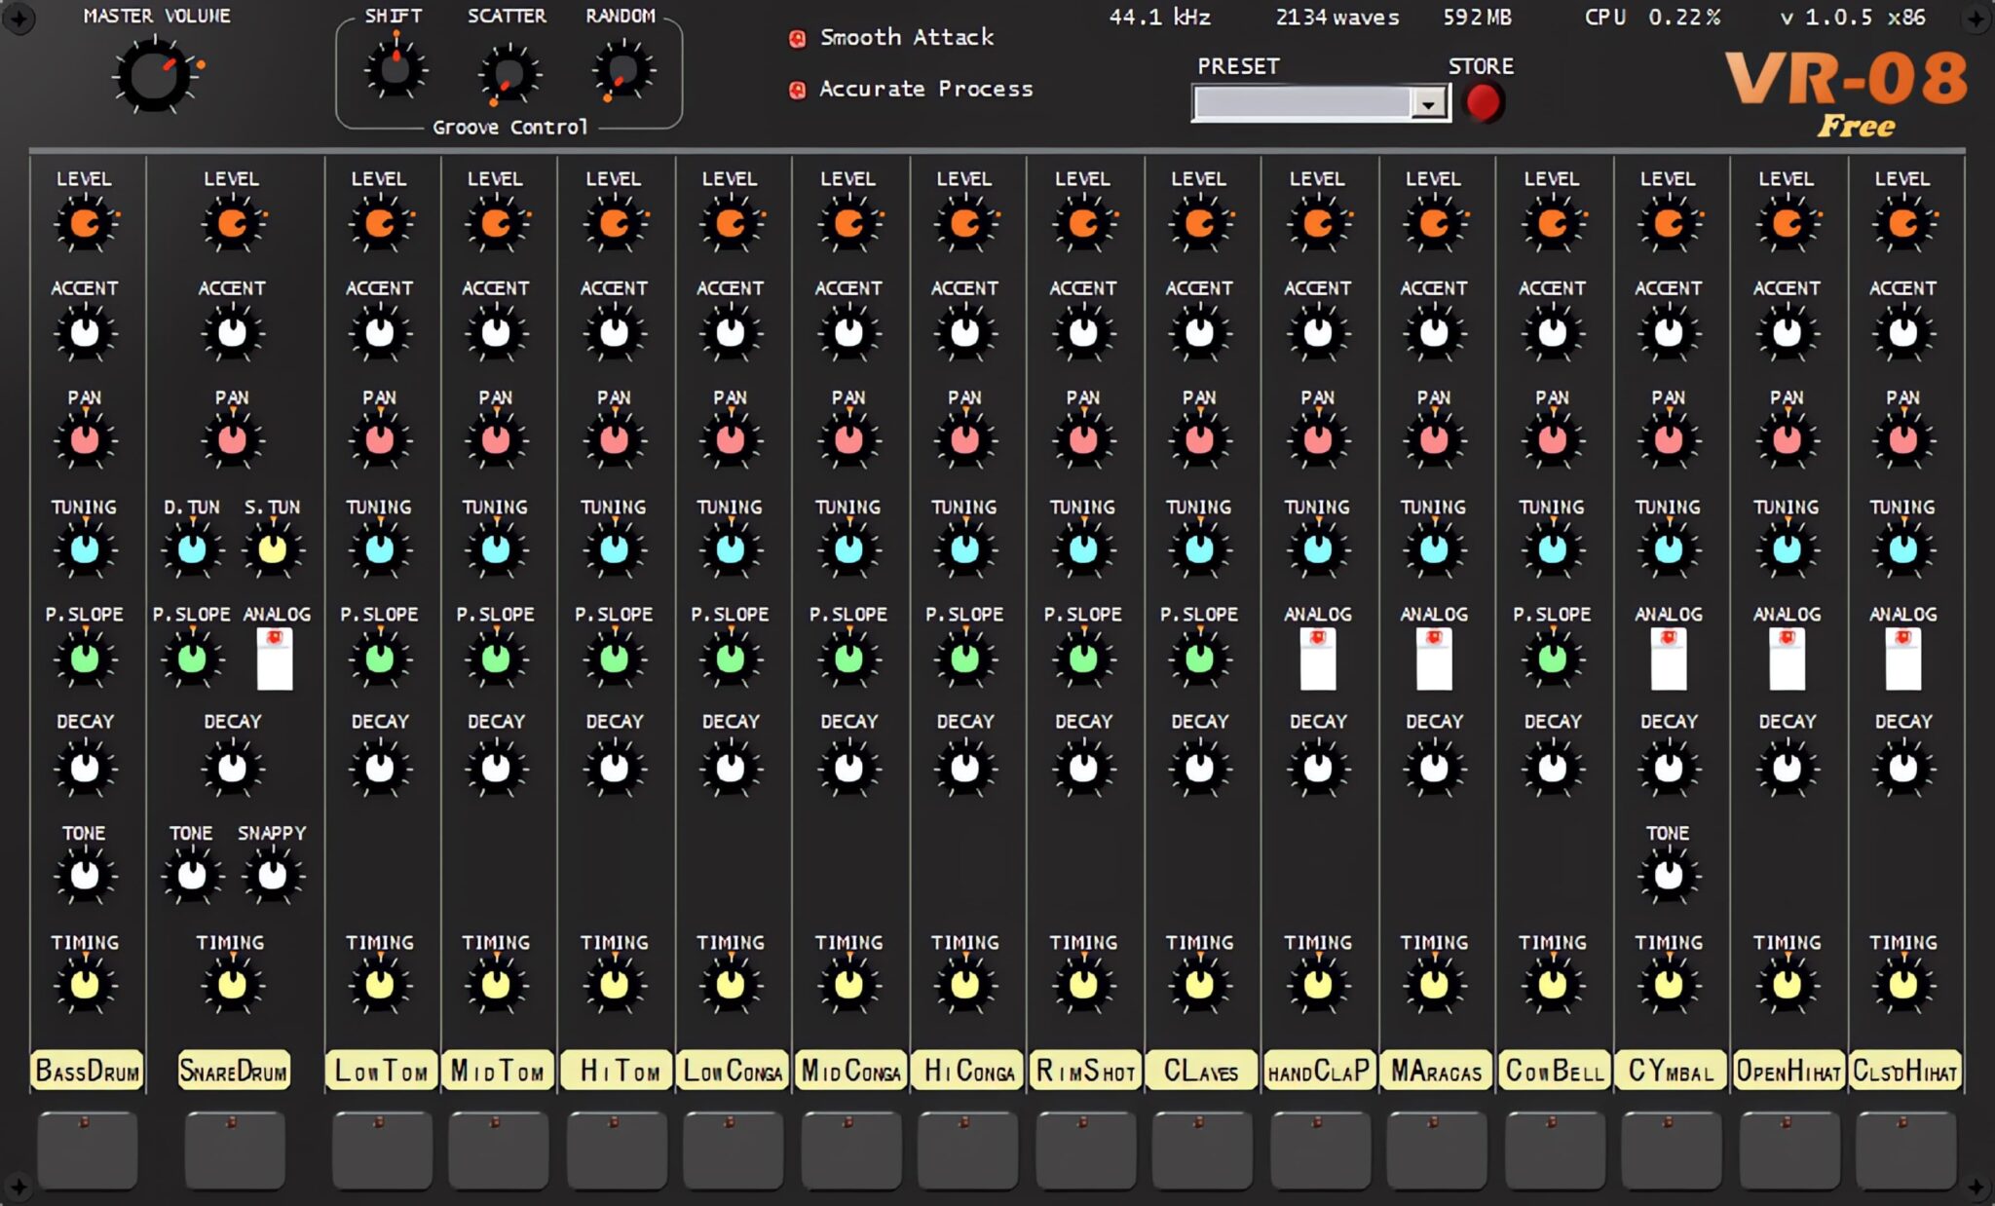Click the SCATTER groove knob
The height and width of the screenshot is (1206, 1995).
pos(508,75)
